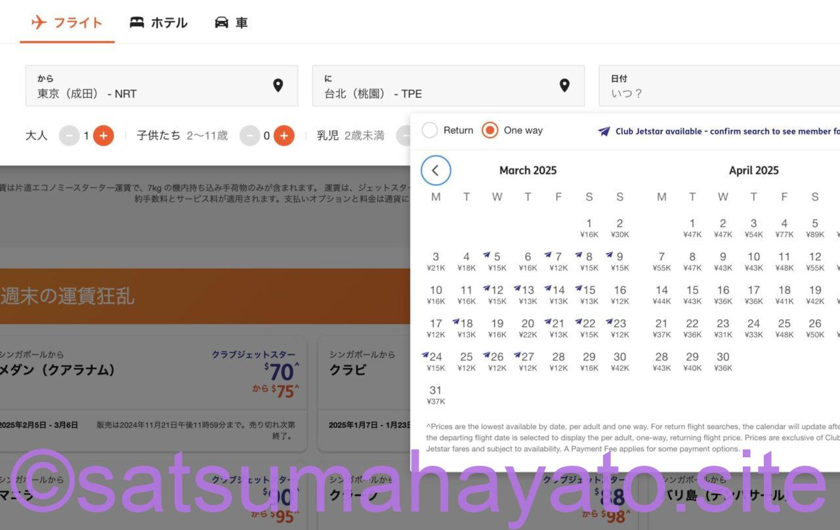Switch to the ホテル tab

click(x=159, y=22)
